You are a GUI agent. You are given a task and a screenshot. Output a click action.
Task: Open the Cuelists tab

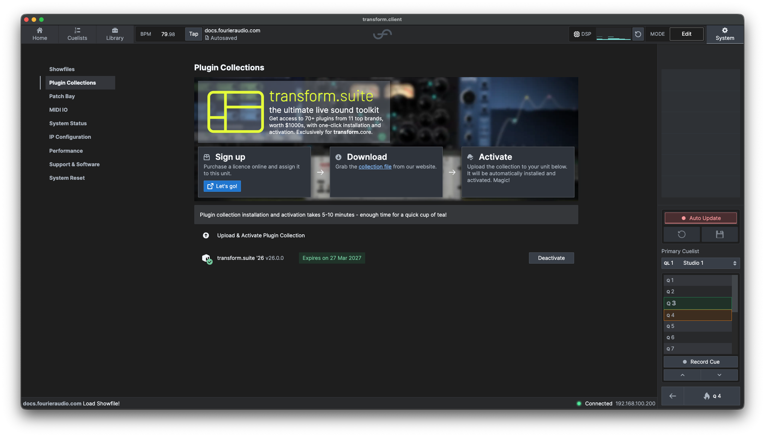click(x=77, y=34)
